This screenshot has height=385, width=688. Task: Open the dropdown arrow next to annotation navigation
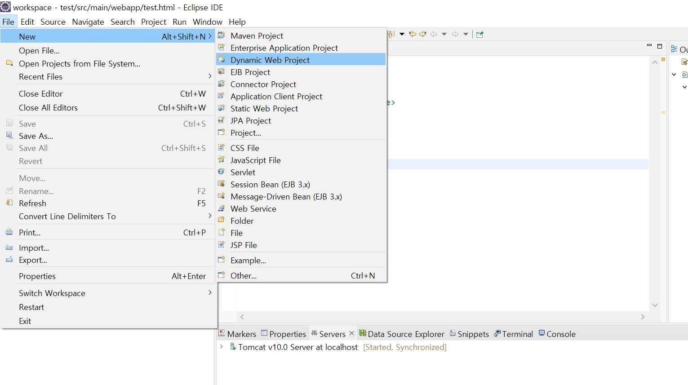click(402, 34)
